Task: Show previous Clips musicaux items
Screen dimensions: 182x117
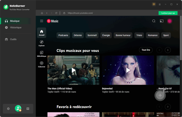Action: point(159,50)
